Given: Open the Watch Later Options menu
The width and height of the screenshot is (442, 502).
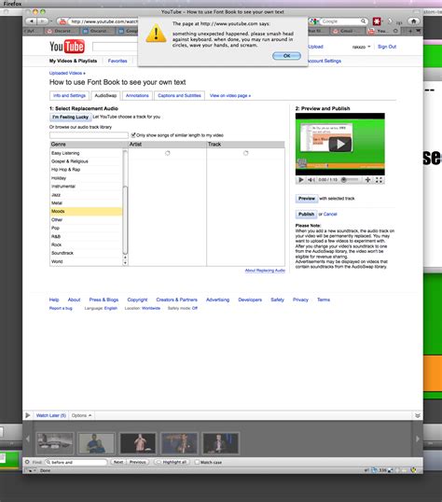Looking at the screenshot, I should point(81,415).
